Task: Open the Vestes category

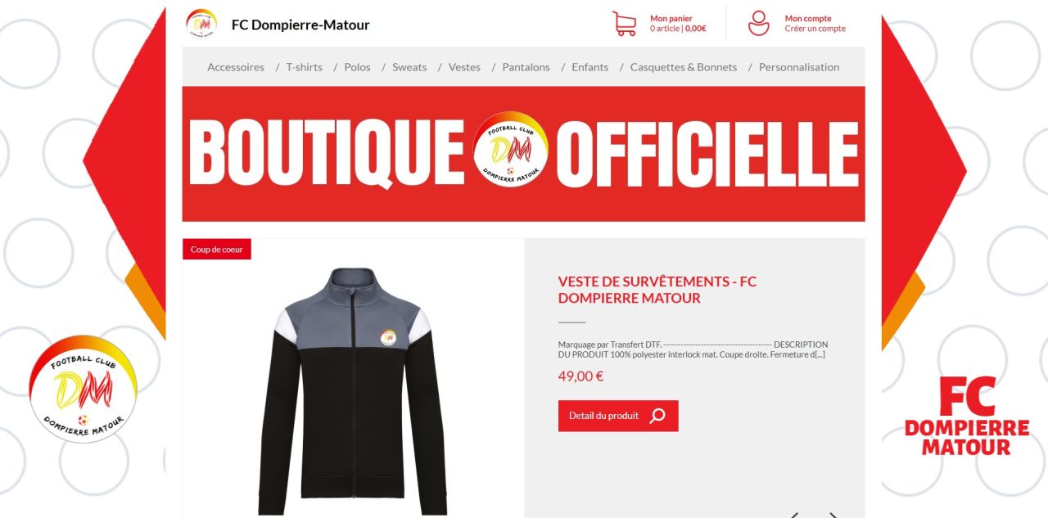Action: (464, 67)
